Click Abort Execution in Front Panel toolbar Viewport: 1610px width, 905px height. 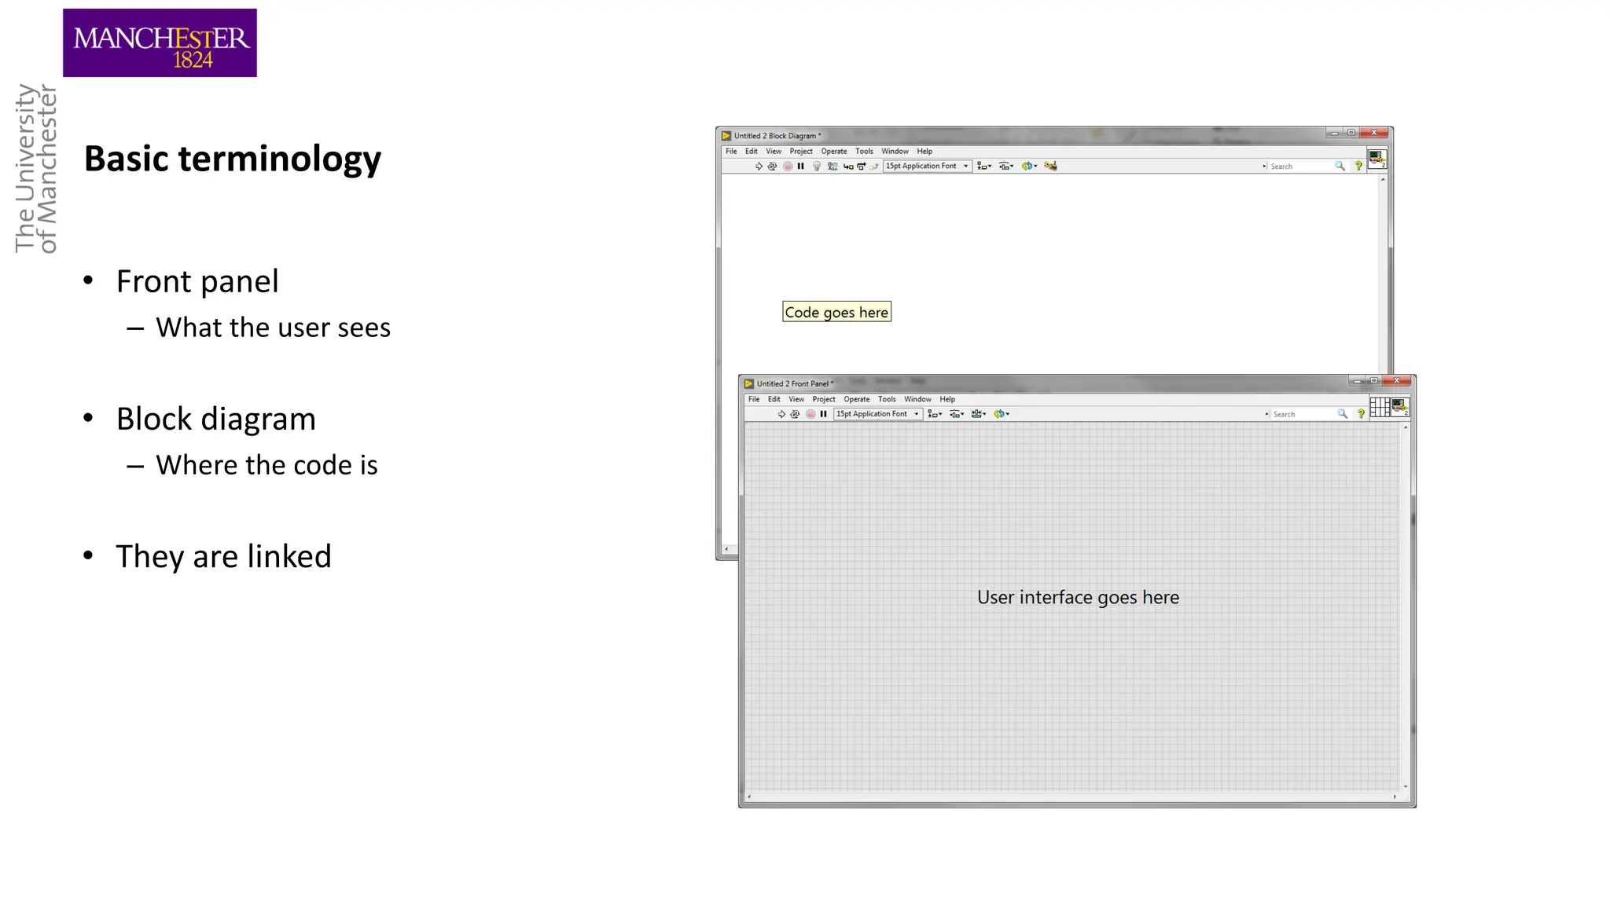(x=811, y=414)
